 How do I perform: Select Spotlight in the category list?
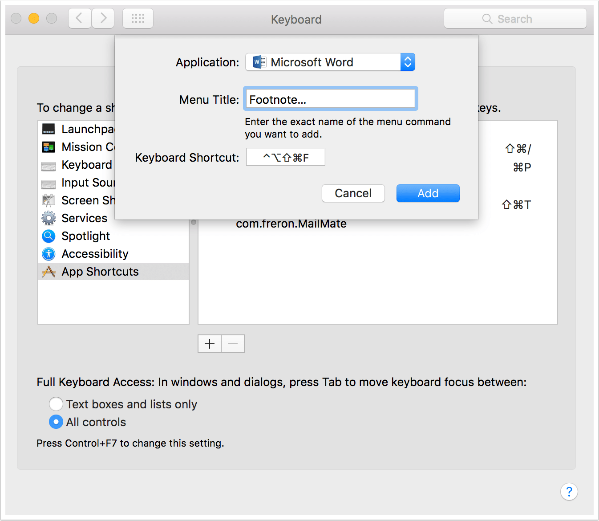point(113,236)
